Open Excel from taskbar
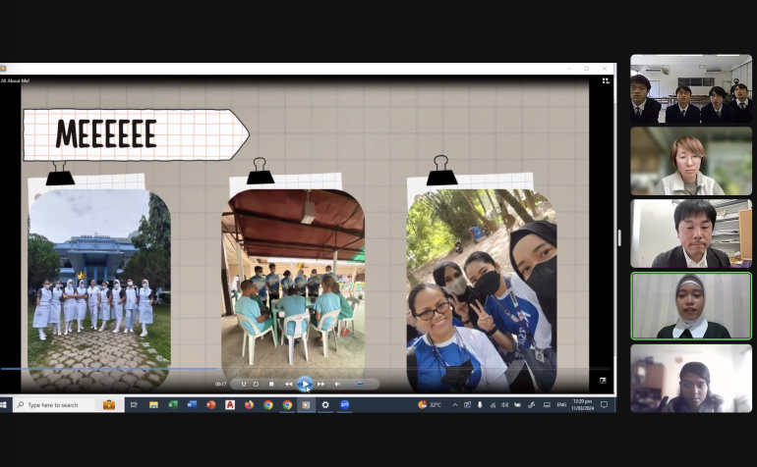Screen dimensions: 757x467 (172, 405)
